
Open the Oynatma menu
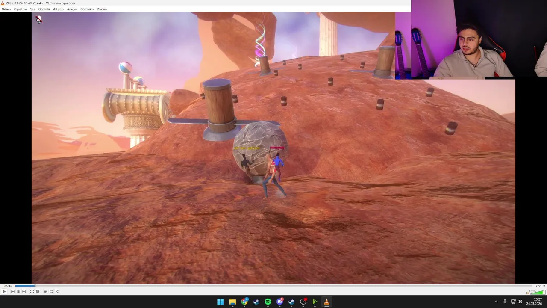(20, 9)
